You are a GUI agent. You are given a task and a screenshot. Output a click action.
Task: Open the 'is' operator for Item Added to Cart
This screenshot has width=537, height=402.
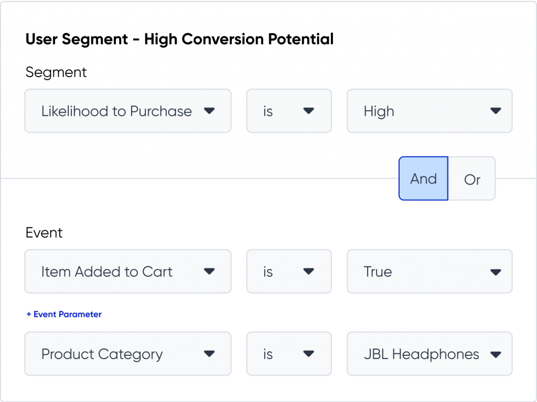[x=289, y=271]
